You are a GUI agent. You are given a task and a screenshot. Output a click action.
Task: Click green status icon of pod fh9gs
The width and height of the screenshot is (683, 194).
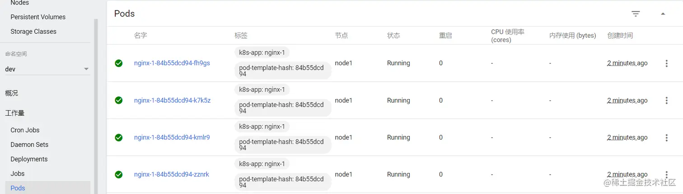click(x=118, y=63)
